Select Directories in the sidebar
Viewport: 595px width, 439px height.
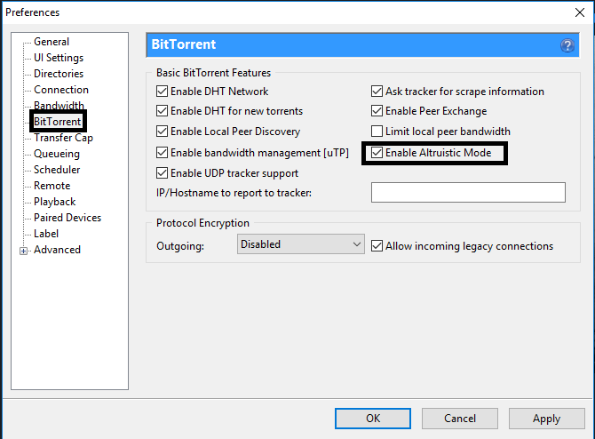[59, 74]
